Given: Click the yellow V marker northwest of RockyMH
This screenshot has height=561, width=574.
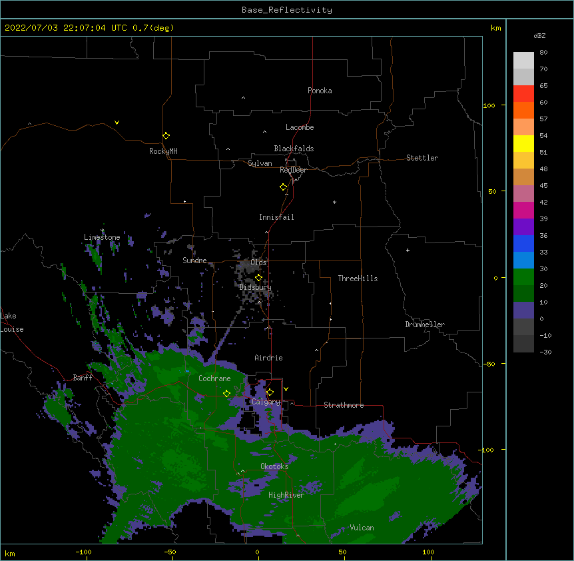Looking at the screenshot, I should (x=117, y=123).
